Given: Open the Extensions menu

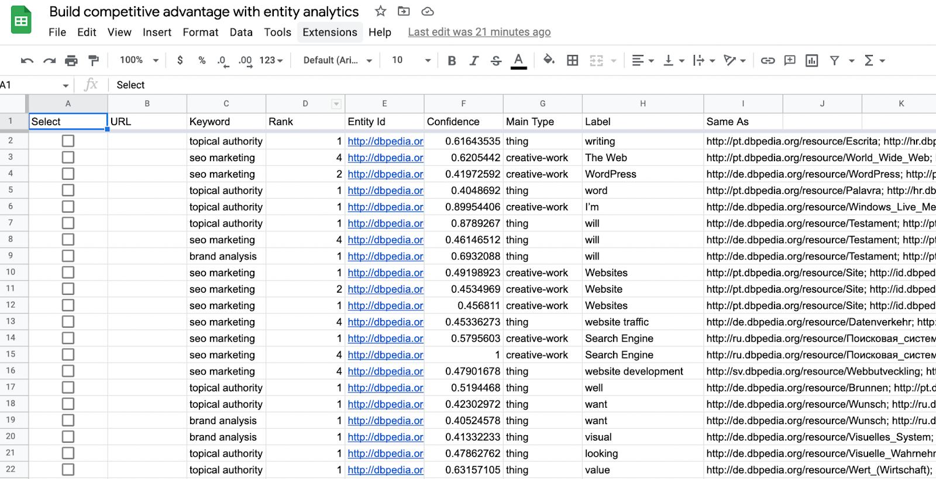Looking at the screenshot, I should pos(330,32).
